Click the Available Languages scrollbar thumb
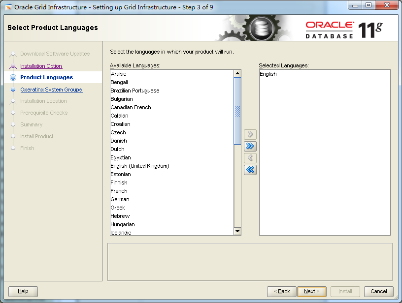The height and width of the screenshot is (303, 402). coord(237,111)
